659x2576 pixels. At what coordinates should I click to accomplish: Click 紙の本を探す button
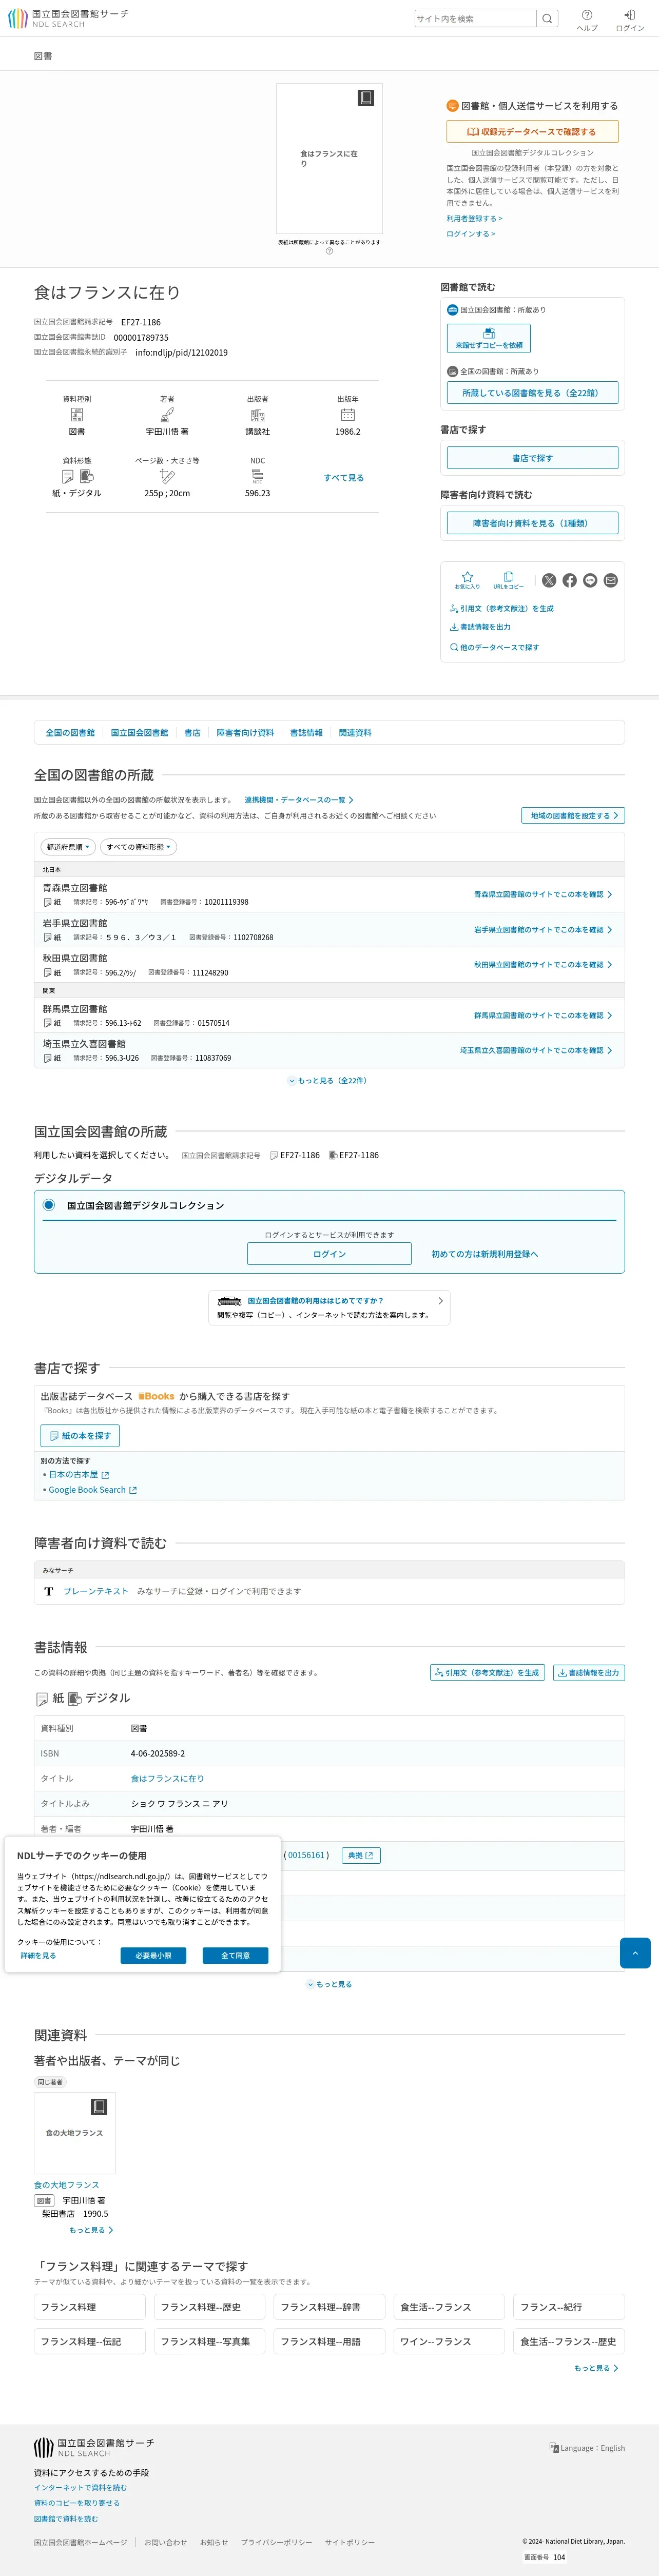80,1435
